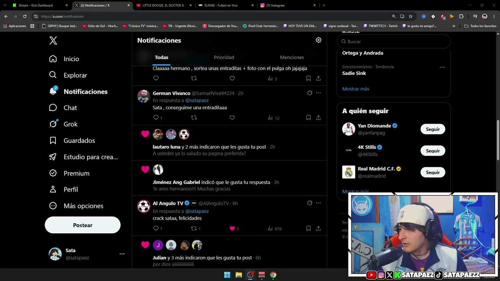The width and height of the screenshot is (500, 281).
Task: Open Estudio para creadores in sidebar
Action: coord(83,157)
